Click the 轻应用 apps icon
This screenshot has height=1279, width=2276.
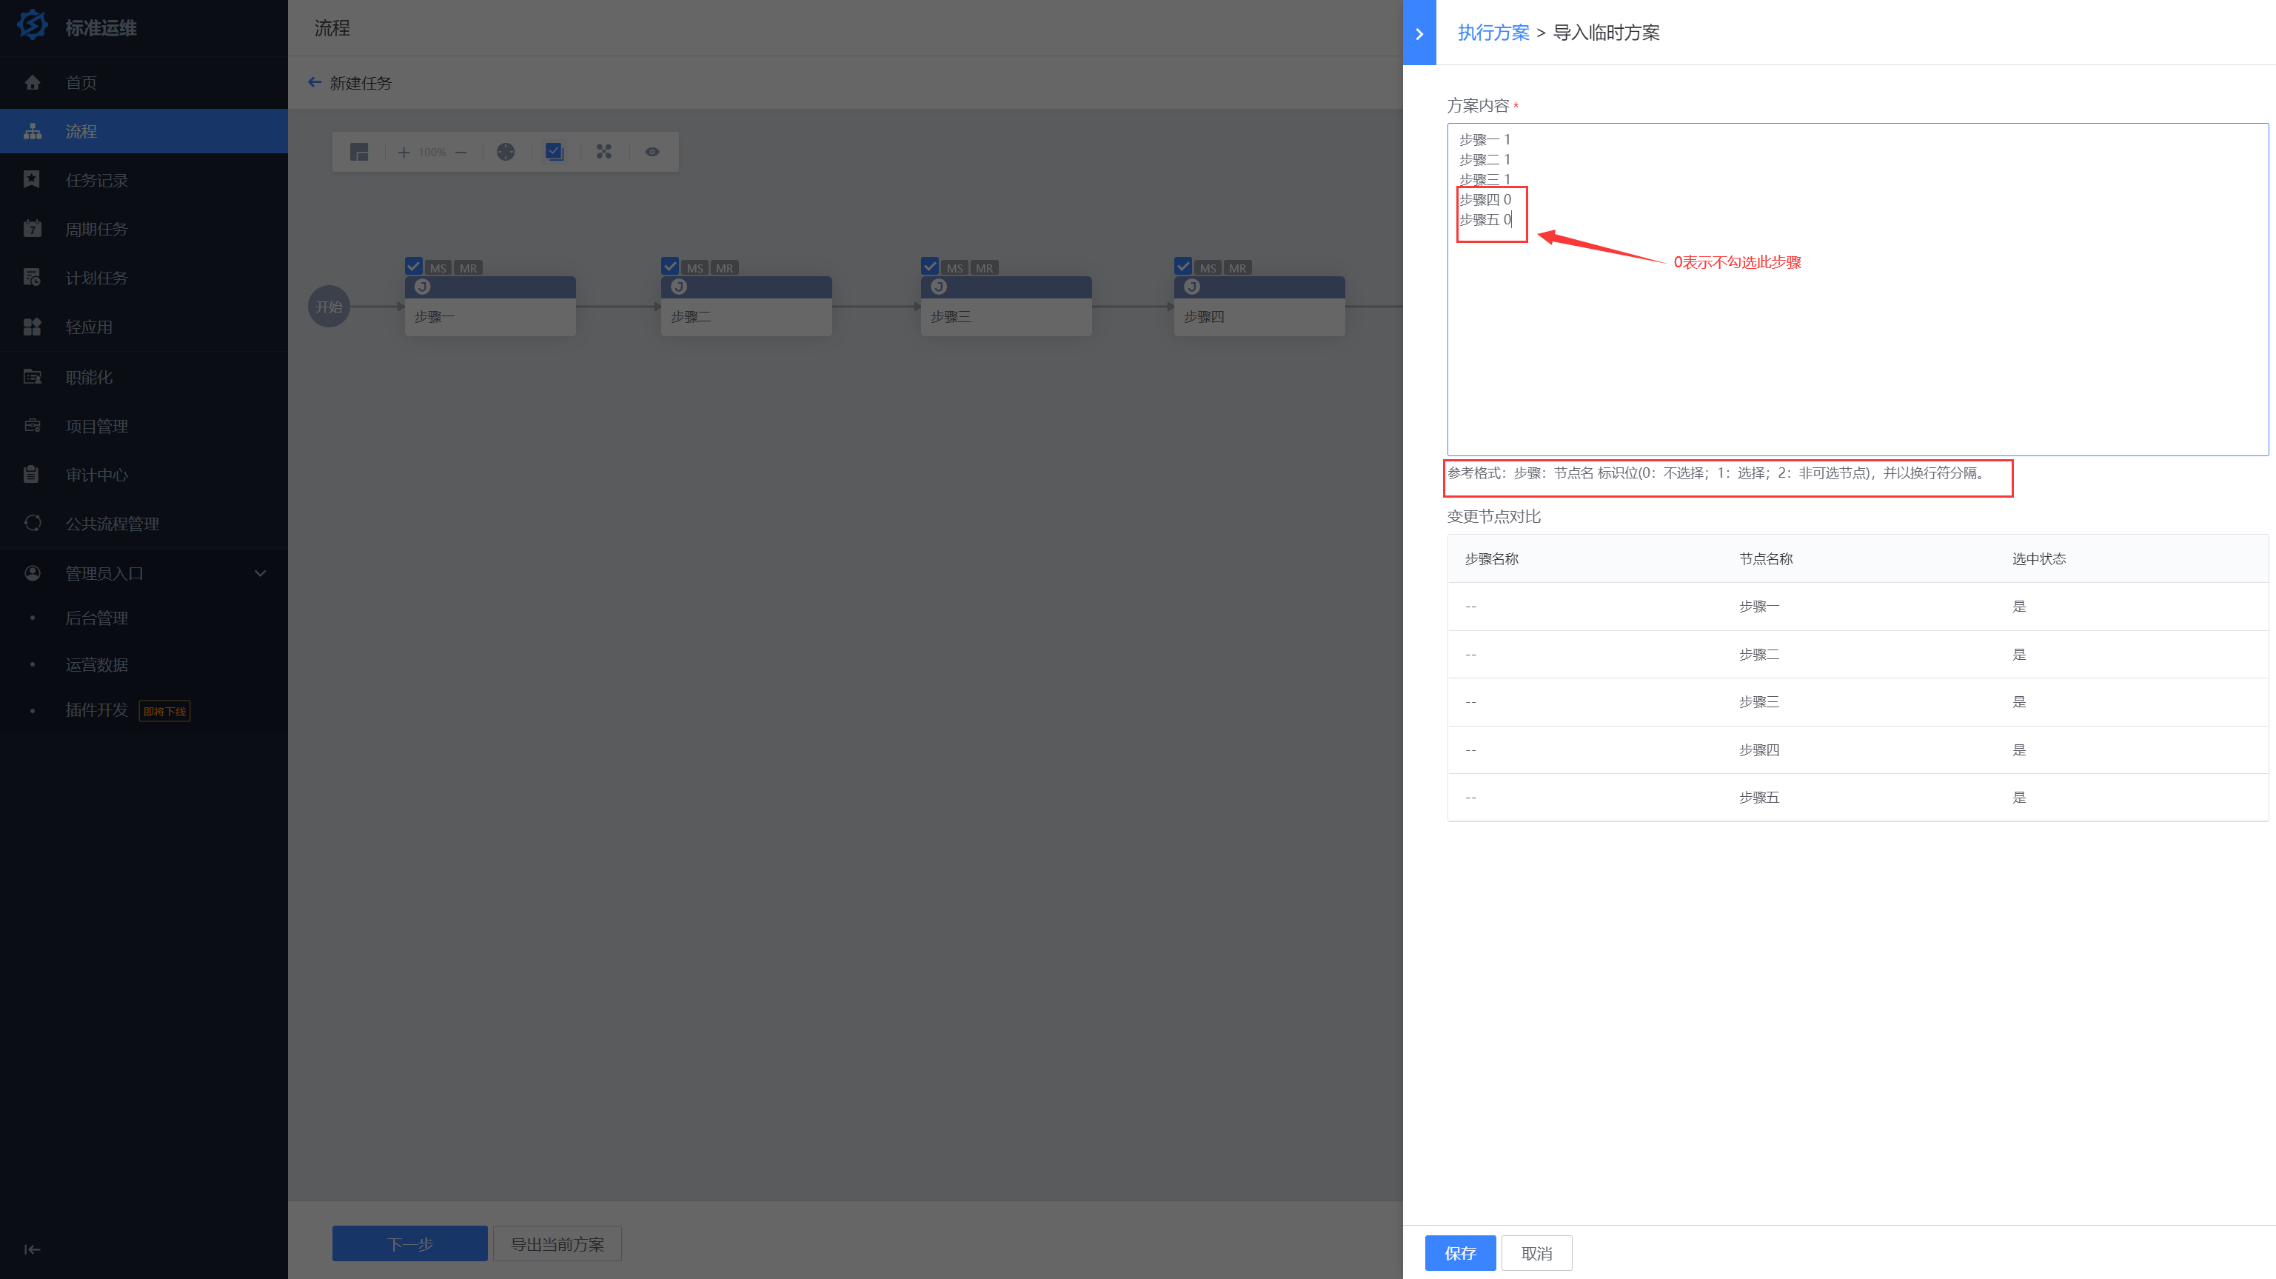pyautogui.click(x=33, y=327)
